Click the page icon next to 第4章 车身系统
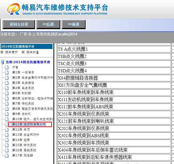Screen dimensions: 174x164 tap(7, 88)
